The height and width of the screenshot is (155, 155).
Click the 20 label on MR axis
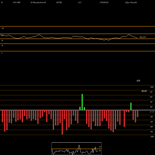151,107
